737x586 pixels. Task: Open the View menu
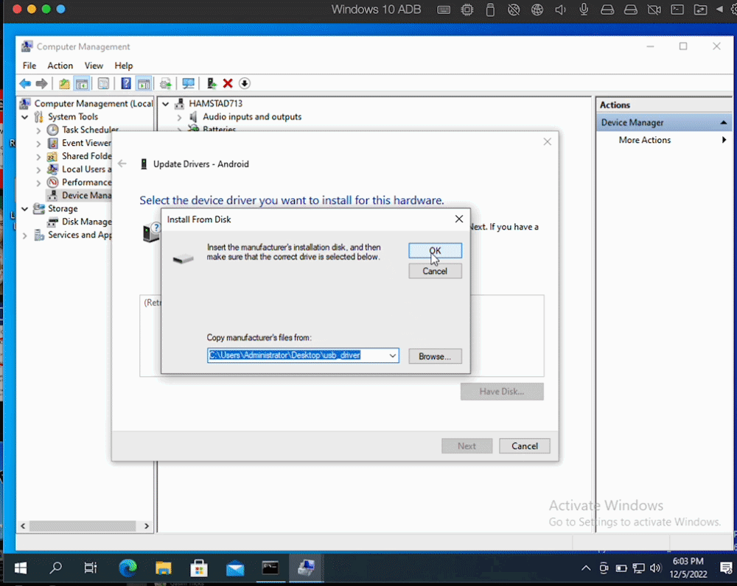[x=94, y=66]
